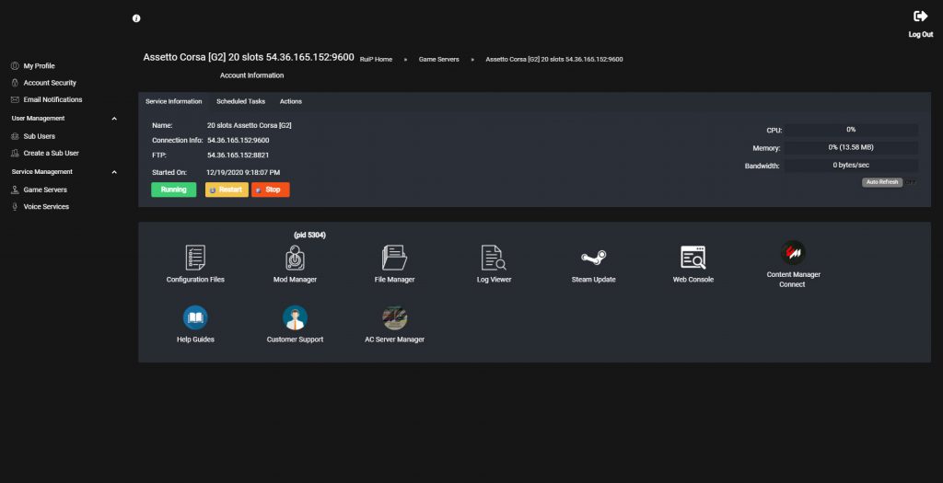Switch to the Actions tab
This screenshot has width=943, height=483.
pyautogui.click(x=290, y=101)
